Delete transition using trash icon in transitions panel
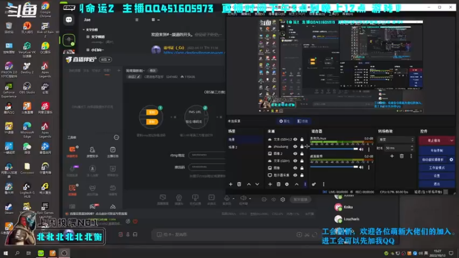The image size is (459, 258). pos(402,156)
